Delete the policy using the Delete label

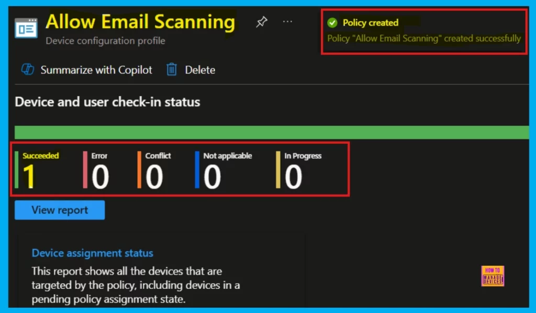(x=200, y=70)
